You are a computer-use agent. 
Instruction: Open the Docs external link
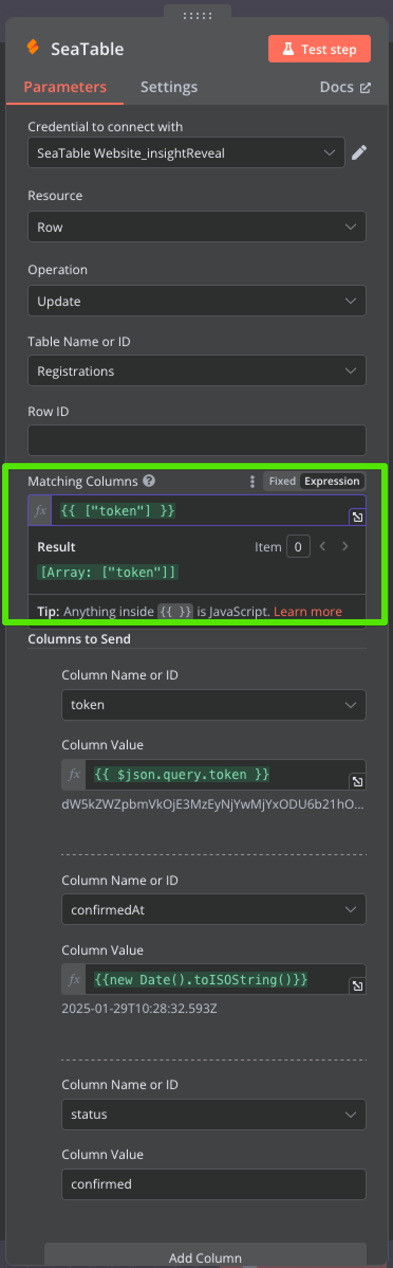click(x=345, y=87)
